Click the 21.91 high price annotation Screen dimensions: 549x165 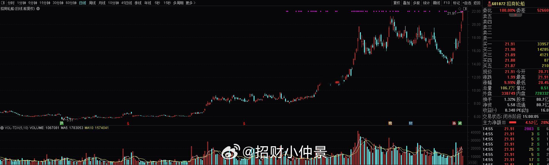pyautogui.click(x=451, y=13)
